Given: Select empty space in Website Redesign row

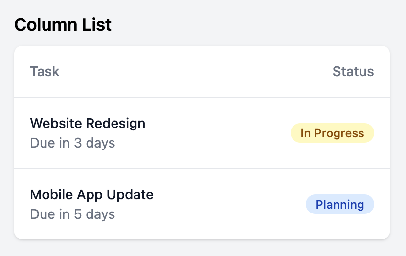Looking at the screenshot, I should [218, 133].
